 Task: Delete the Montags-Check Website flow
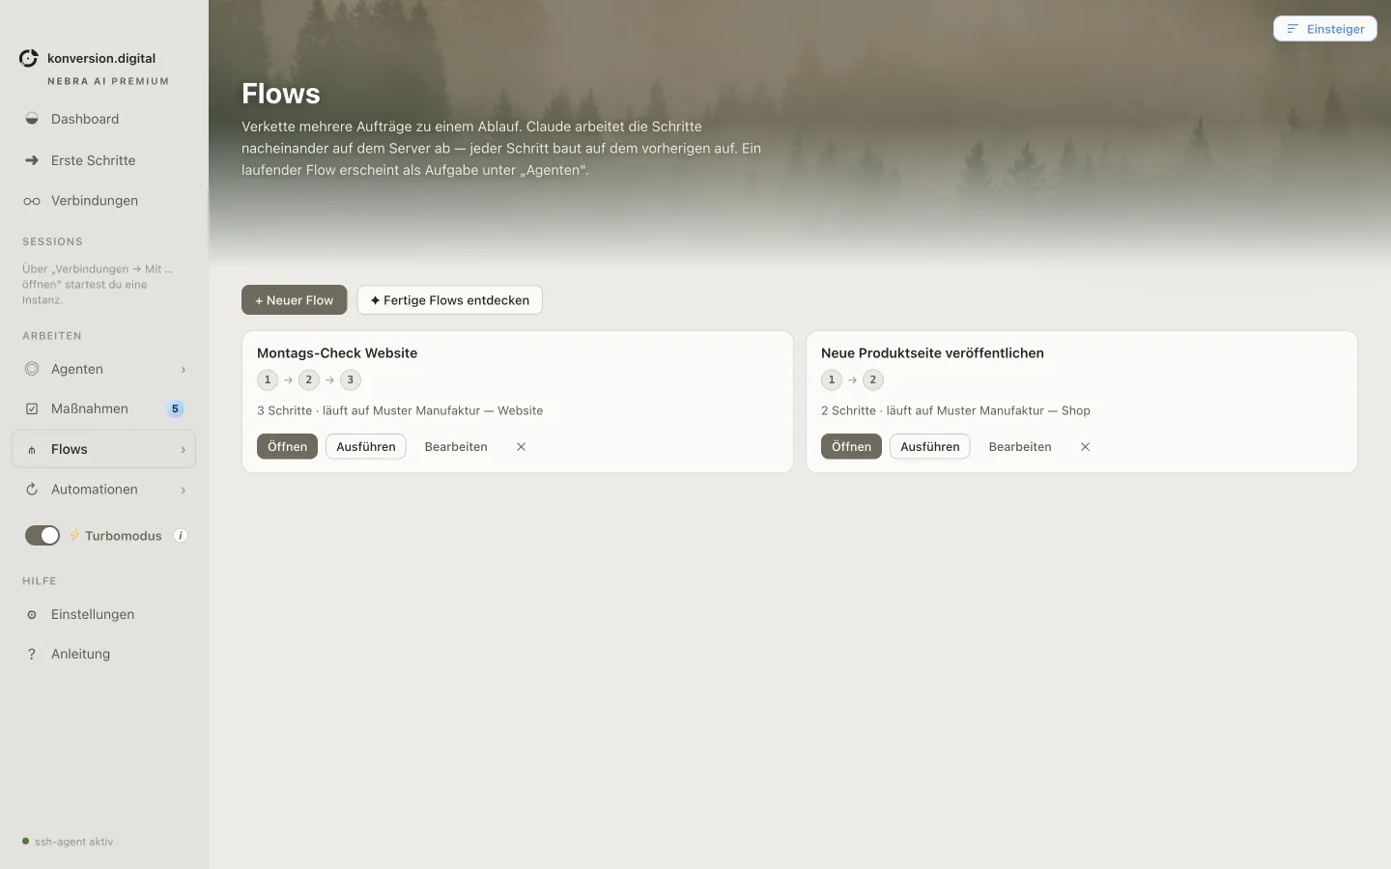click(521, 447)
